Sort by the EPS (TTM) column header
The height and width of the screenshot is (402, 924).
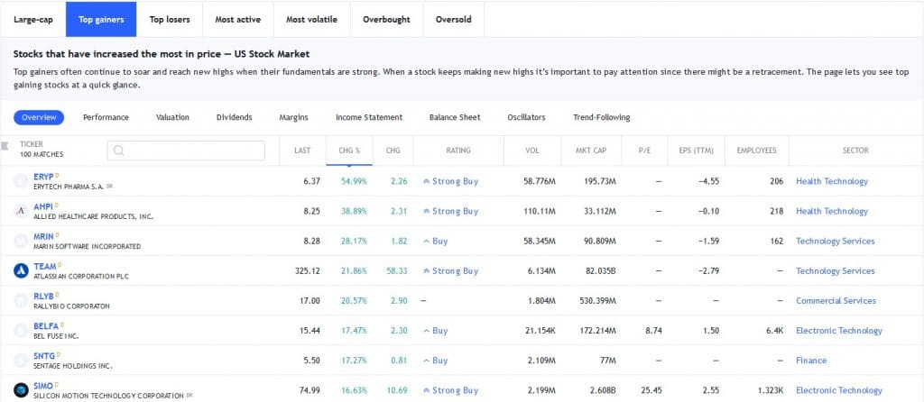tap(696, 151)
